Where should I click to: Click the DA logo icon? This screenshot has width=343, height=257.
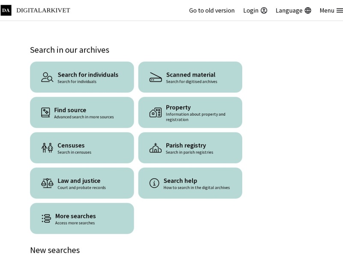tap(6, 10)
